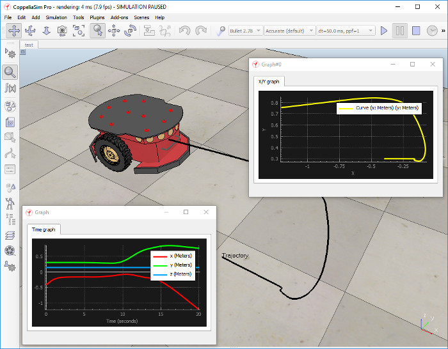Image resolution: width=448 pixels, height=349 pixels.
Task: Start the simulation with play button
Action: (384, 31)
